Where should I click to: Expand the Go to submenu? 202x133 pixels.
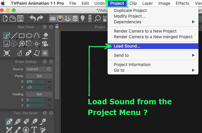click(x=153, y=70)
